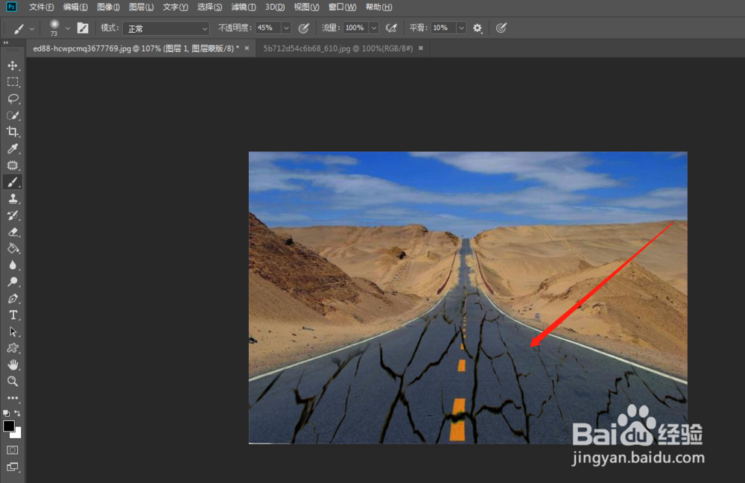Select the Lasso tool
Viewport: 745px width, 483px height.
click(13, 99)
